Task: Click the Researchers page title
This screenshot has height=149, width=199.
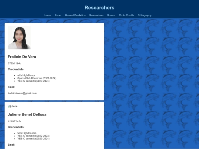Action: 99,8
